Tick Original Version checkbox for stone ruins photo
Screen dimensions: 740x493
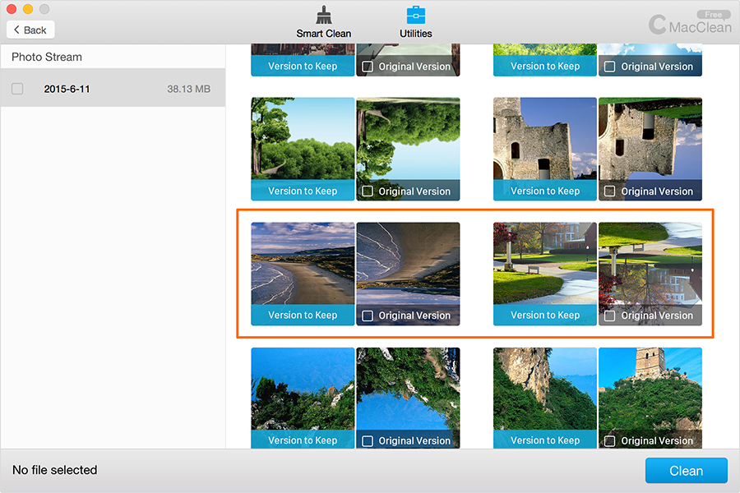610,191
